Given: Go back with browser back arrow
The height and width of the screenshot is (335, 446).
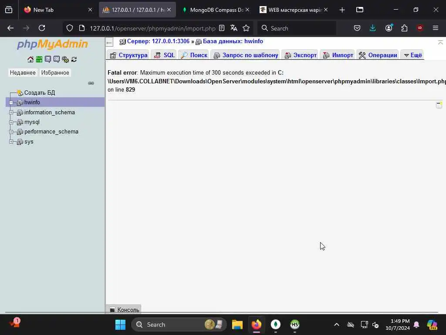Looking at the screenshot, I should coord(10,28).
